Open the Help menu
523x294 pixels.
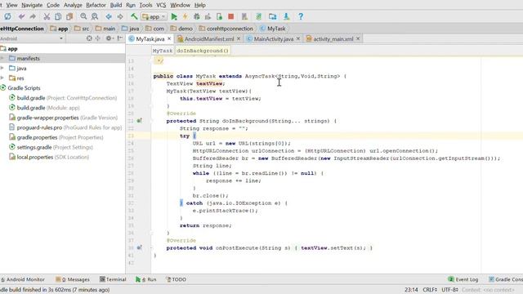click(199, 5)
